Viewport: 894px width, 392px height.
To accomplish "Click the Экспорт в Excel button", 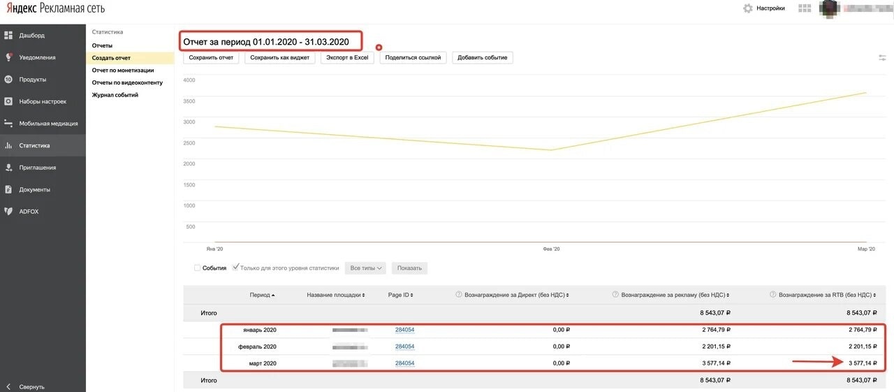I will point(347,57).
